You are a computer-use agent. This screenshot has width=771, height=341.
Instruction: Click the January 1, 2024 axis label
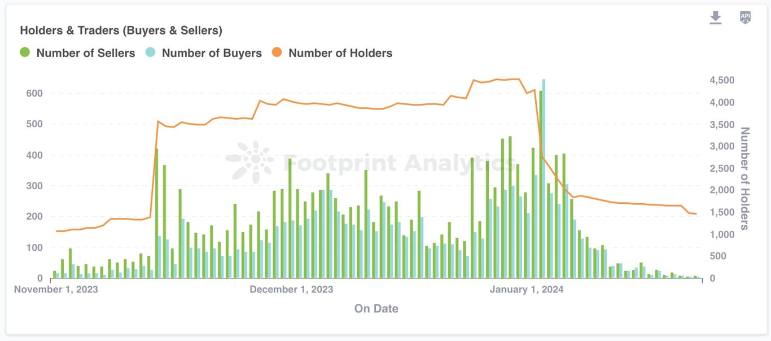[x=527, y=290]
